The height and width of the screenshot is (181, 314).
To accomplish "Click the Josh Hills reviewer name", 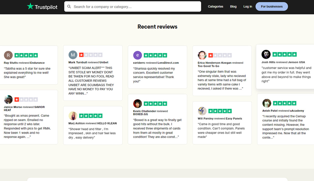I will coord(268,62).
